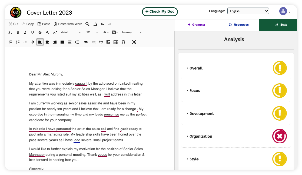Toggle italic formatting
The image size is (302, 175).
point(25,32)
